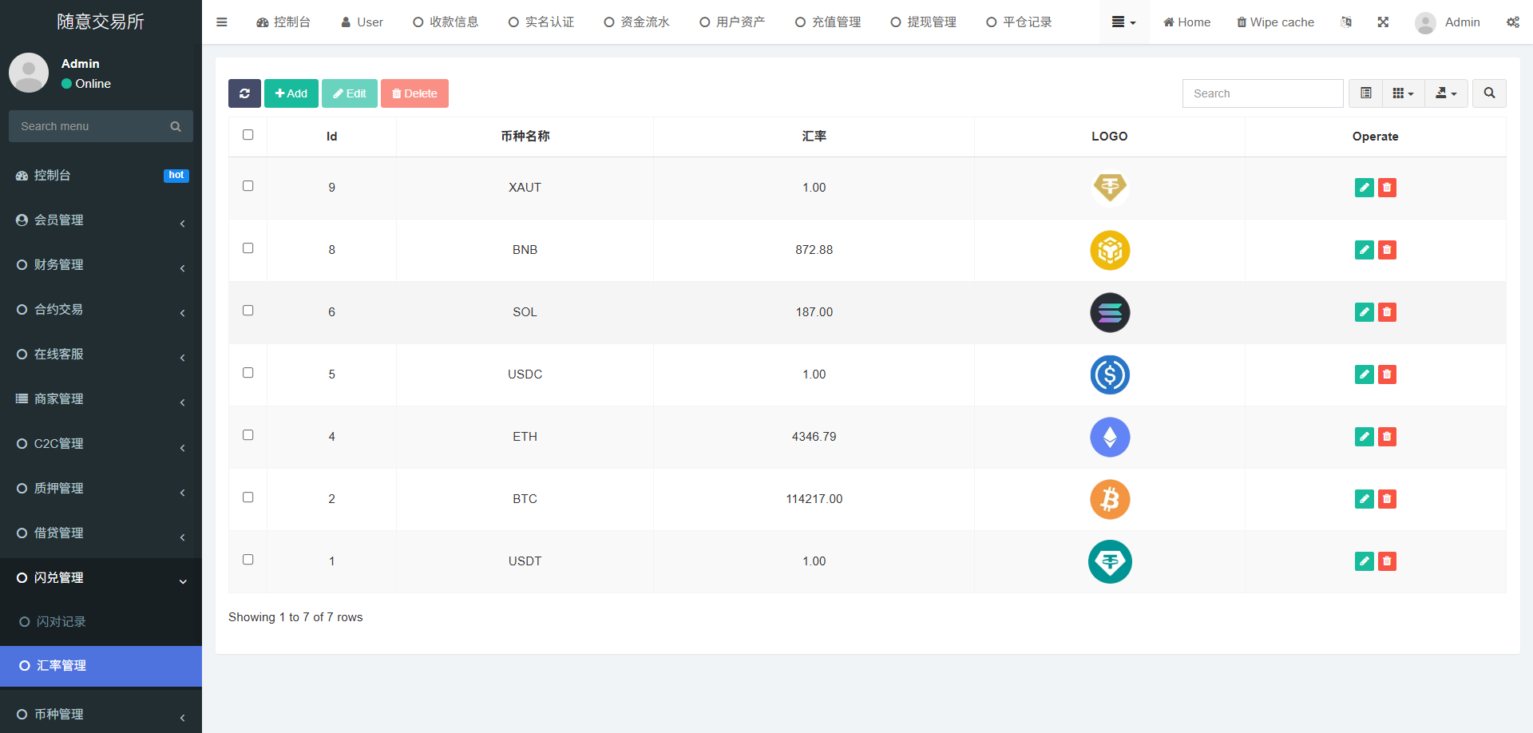Toggle table card view icon
Screen dimensions: 1533x733
[1365, 93]
